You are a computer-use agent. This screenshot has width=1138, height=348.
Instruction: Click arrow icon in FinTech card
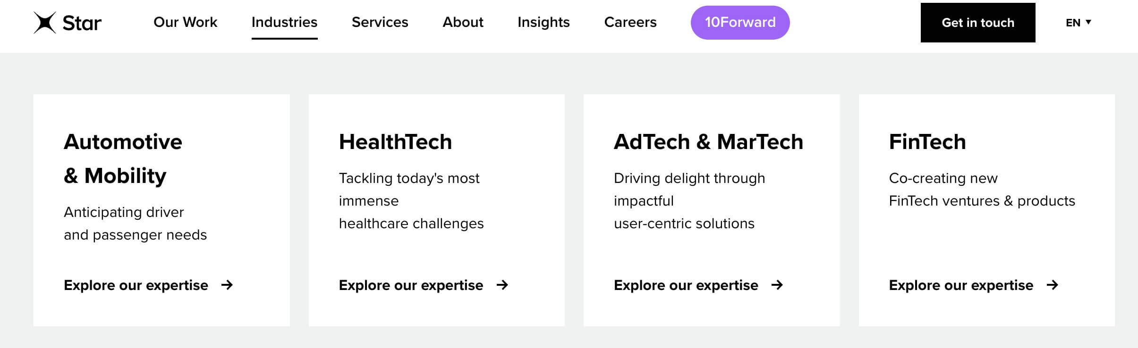[1053, 285]
